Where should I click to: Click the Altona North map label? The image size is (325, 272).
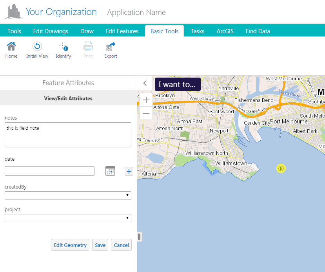(x=169, y=129)
